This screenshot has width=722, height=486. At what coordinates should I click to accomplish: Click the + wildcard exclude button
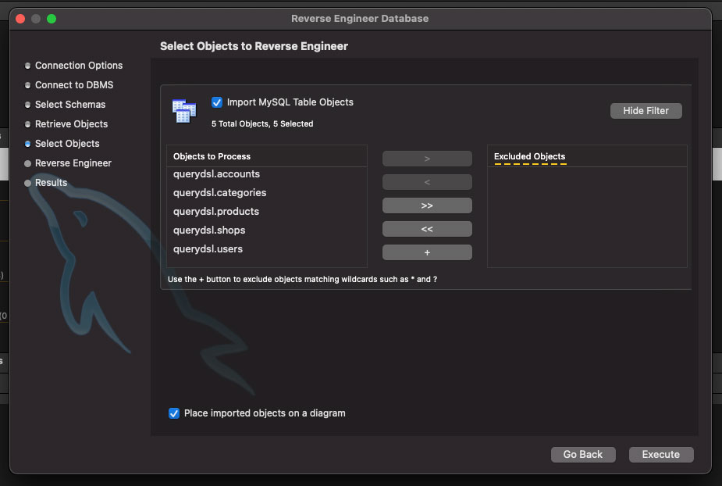coord(427,252)
